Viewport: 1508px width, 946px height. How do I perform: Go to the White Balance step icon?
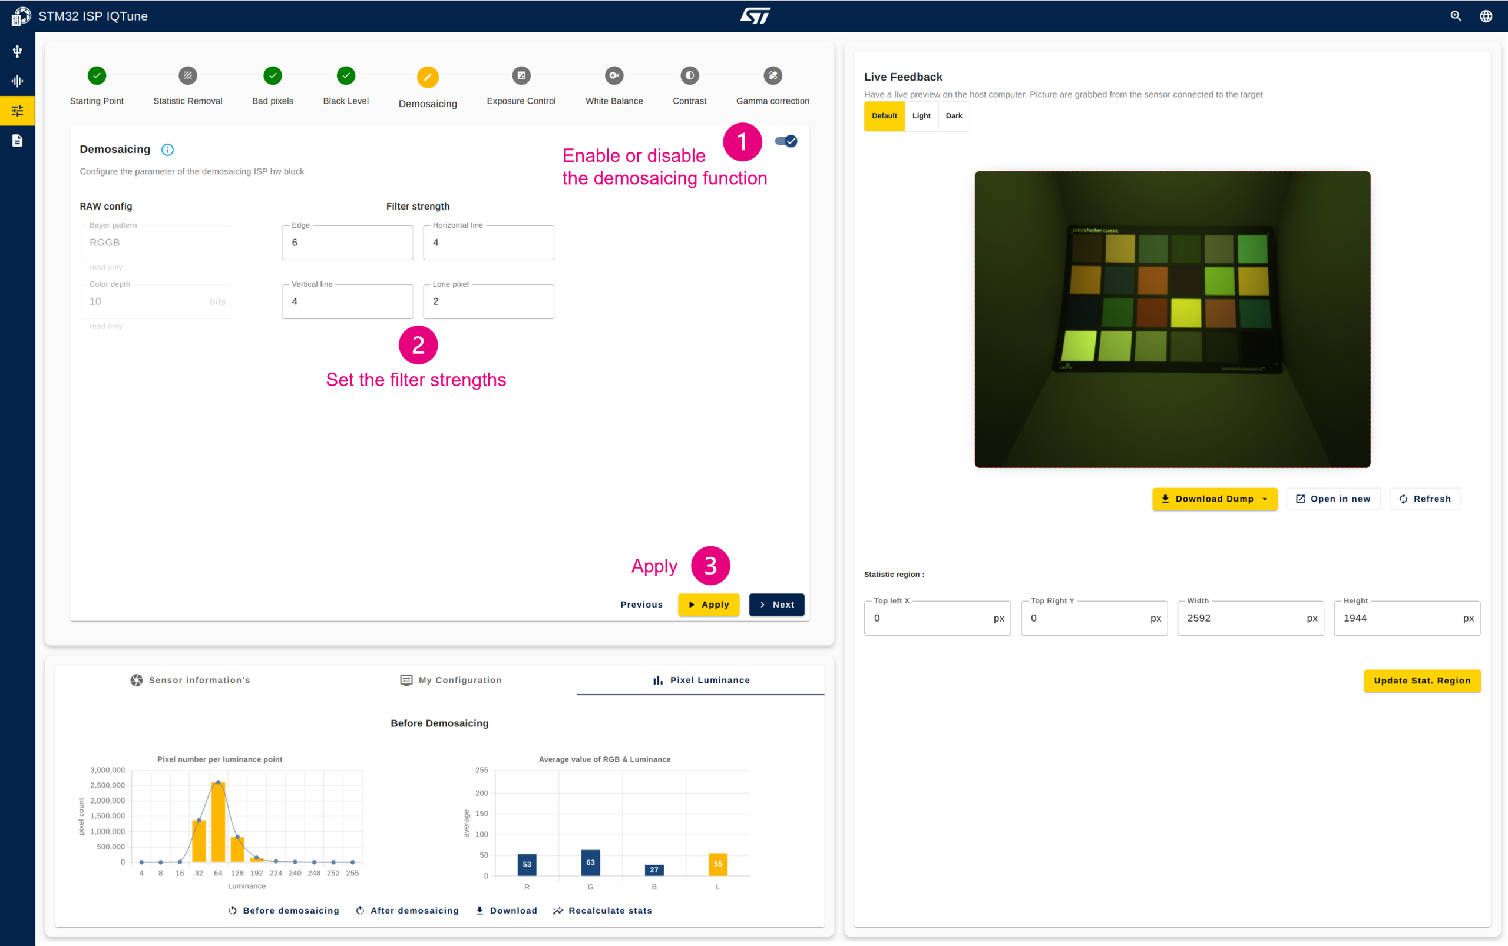[x=614, y=76]
